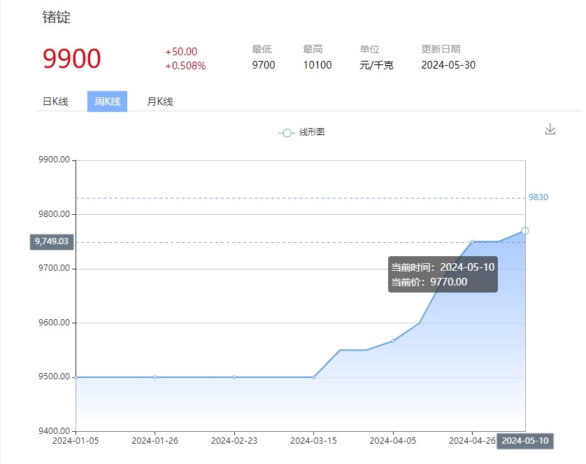This screenshot has height=464, width=586.
Task: Click the data point marker above 2024-04-26
Action: 472,241
